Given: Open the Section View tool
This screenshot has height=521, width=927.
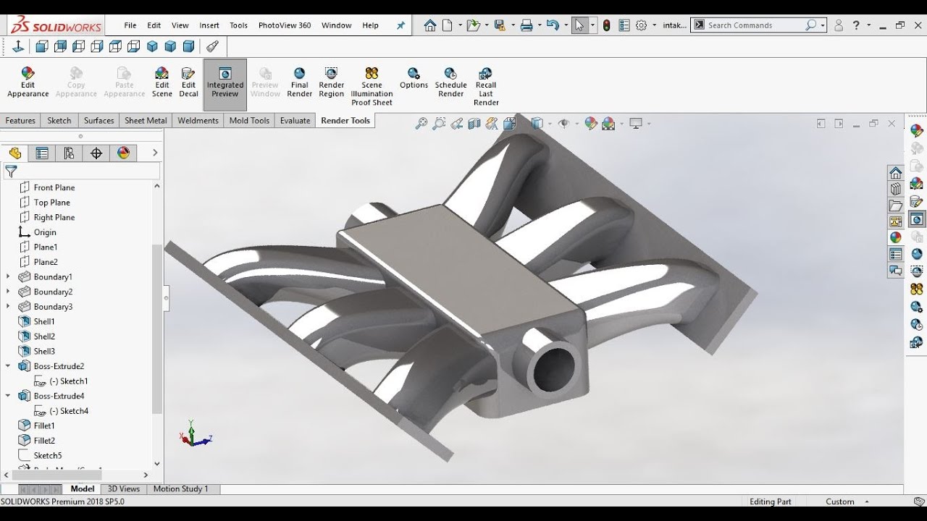Looking at the screenshot, I should 474,124.
